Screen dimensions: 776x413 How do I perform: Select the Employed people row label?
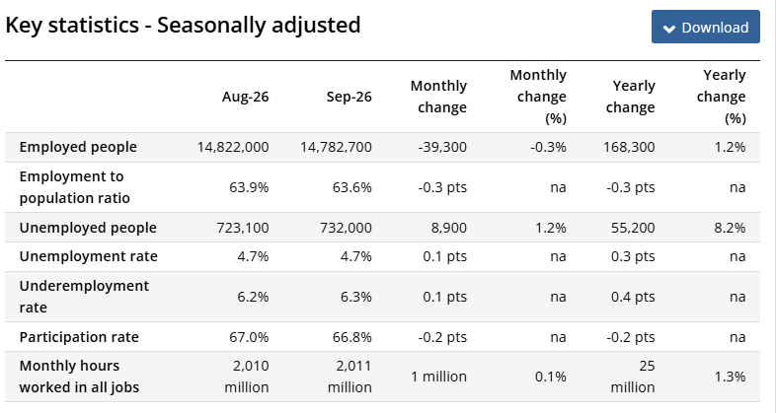[x=78, y=147]
